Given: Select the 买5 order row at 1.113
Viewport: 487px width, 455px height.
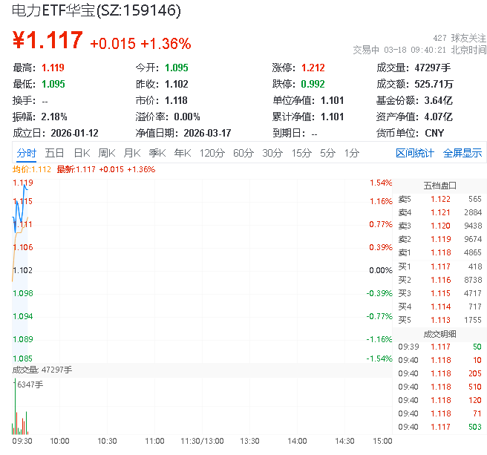Looking at the screenshot, I should tap(439, 320).
